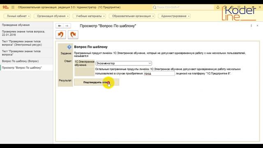This screenshot has width=263, height=148.
Task: Click the Вопрос По шаблону bold heading
Action: [x=91, y=47]
